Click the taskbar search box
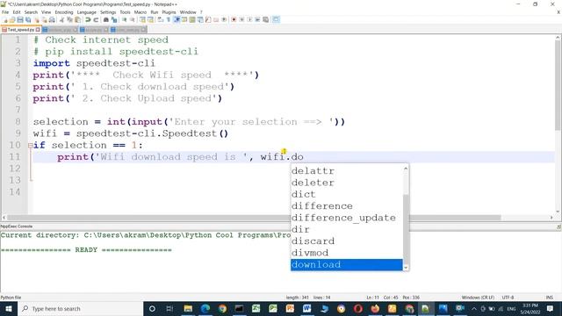This screenshot has height=316, width=562. [80, 309]
